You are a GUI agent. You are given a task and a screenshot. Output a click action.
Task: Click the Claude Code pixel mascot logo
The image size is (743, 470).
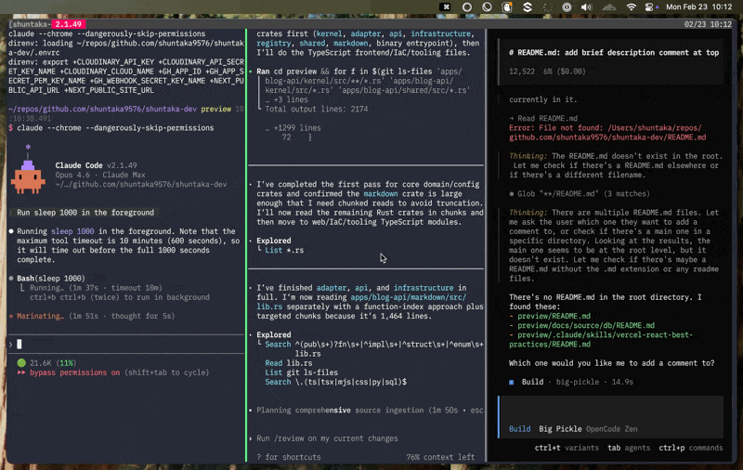[x=28, y=170]
